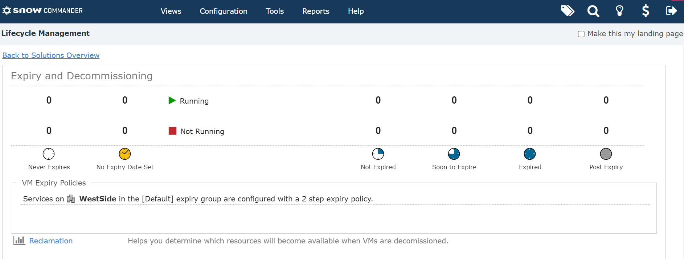Viewport: 684px width, 259px height.
Task: Click the Never Expires clock icon
Action: click(49, 154)
